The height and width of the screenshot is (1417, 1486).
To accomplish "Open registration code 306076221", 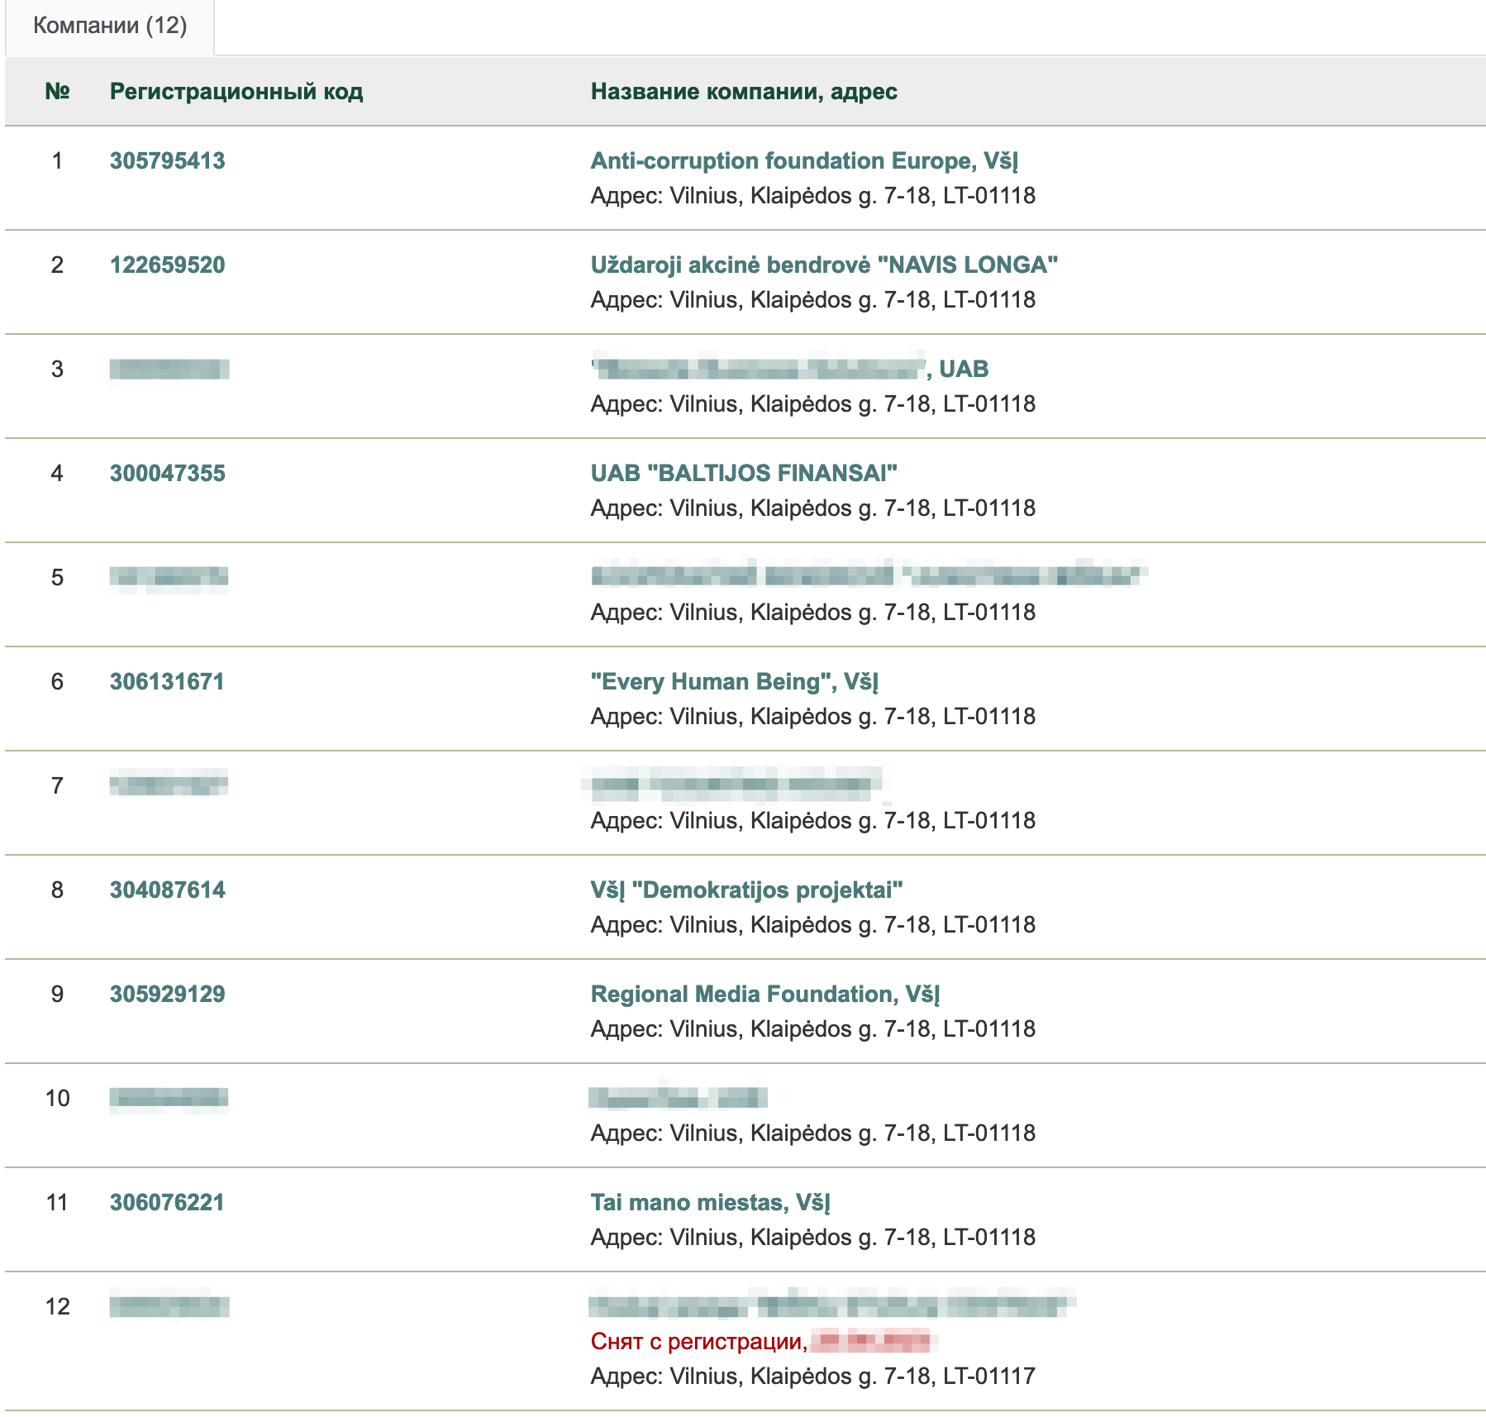I will [x=167, y=1202].
